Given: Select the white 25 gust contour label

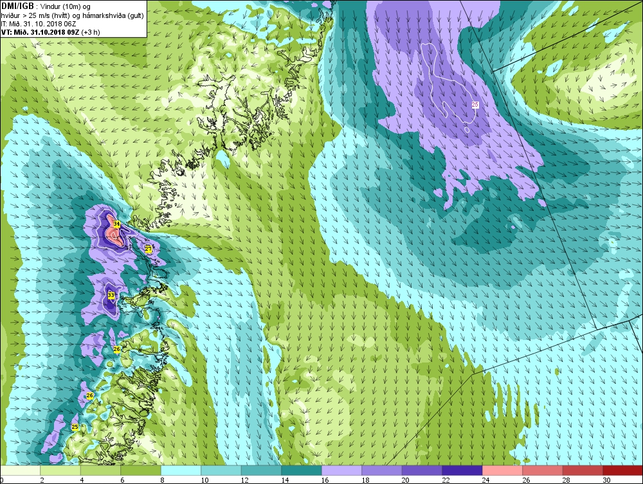Looking at the screenshot, I should (x=475, y=105).
